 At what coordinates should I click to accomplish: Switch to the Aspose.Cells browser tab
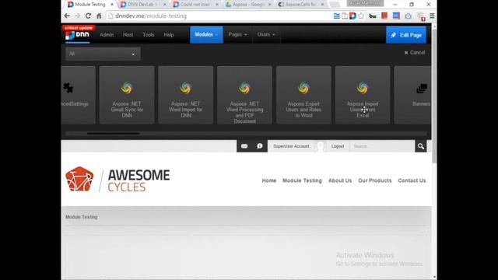[x=300, y=5]
